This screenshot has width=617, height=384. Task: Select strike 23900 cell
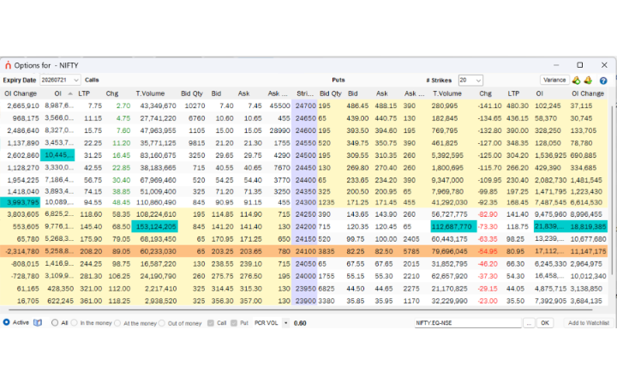click(305, 301)
